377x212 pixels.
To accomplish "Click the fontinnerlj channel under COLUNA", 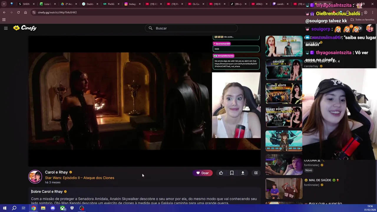I will pos(312,165).
